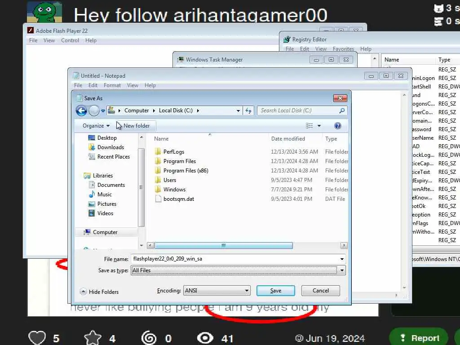Image resolution: width=460 pixels, height=345 pixels.
Task: Open Recent Places in navigation pane
Action: (114, 157)
